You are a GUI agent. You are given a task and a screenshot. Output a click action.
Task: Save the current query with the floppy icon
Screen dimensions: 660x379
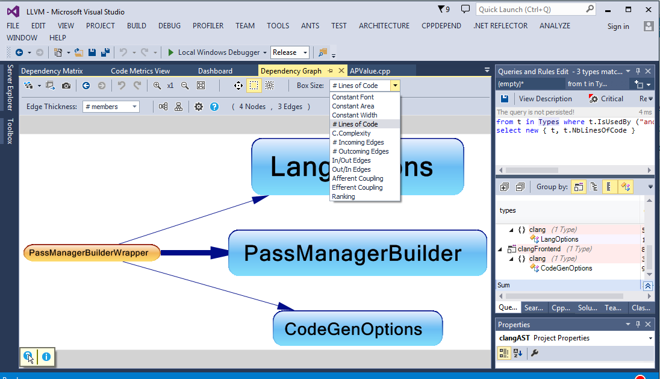(x=505, y=99)
